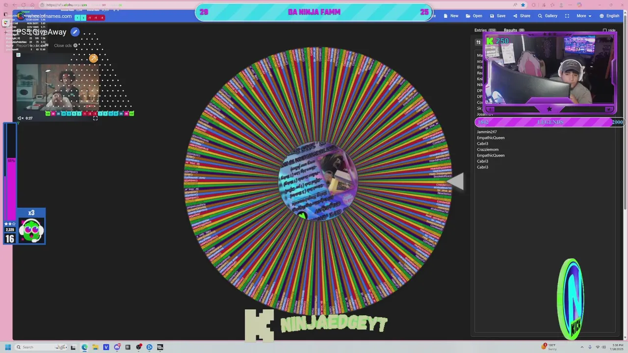Open the wheel Gallery
The width and height of the screenshot is (628, 353).
coord(548,16)
